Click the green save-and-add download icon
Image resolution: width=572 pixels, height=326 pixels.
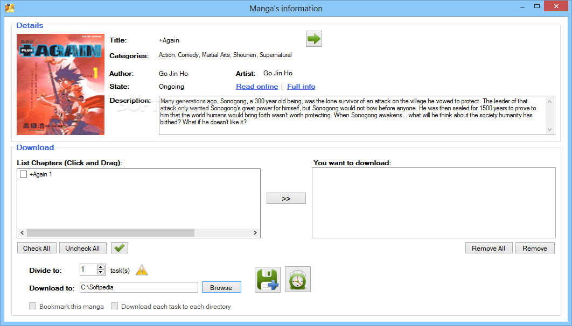tap(267, 279)
